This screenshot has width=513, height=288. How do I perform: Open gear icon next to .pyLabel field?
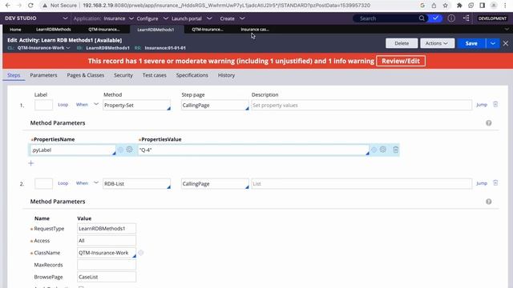pyautogui.click(x=130, y=150)
